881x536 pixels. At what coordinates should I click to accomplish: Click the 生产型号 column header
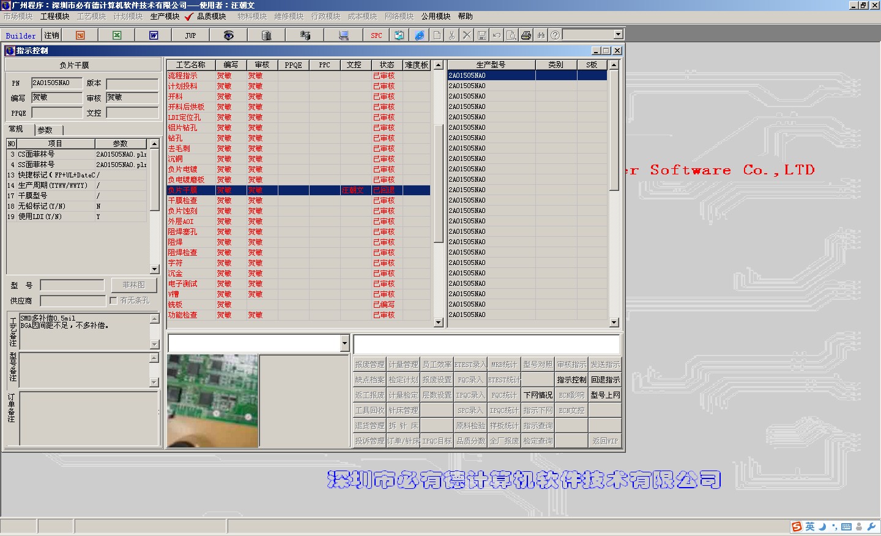click(x=491, y=65)
